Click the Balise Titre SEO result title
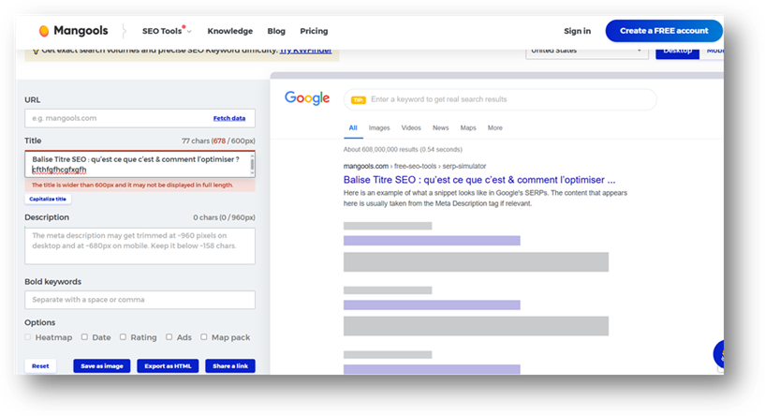This screenshot has height=416, width=765. [x=479, y=180]
